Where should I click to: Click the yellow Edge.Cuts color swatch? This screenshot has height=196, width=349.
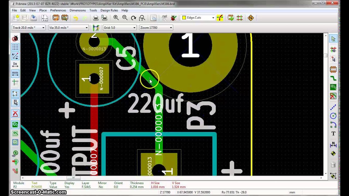[x=184, y=18]
